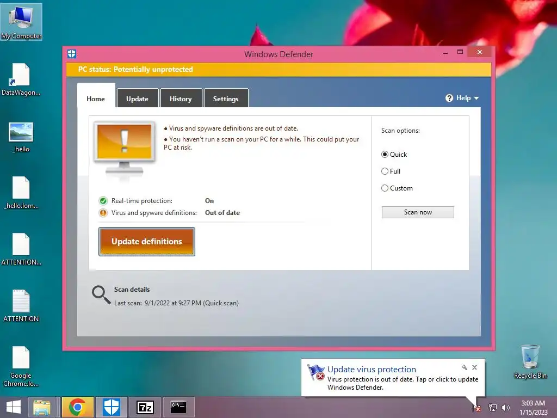This screenshot has width=557, height=418.
Task: Click the Update virus protection notification title
Action: point(372,370)
